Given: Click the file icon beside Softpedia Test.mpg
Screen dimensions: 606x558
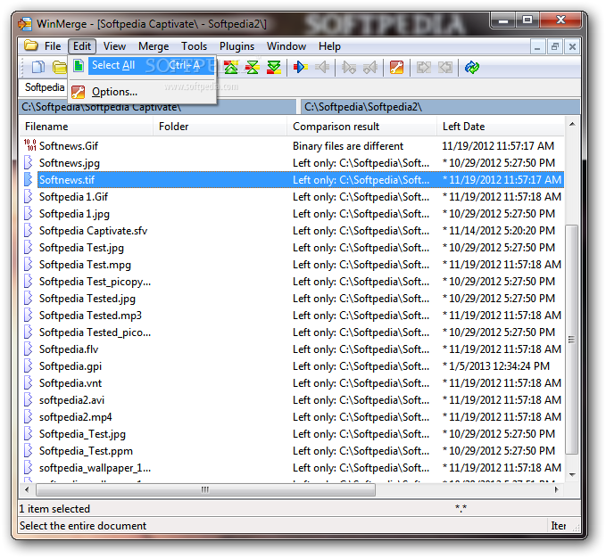Looking at the screenshot, I should [29, 265].
